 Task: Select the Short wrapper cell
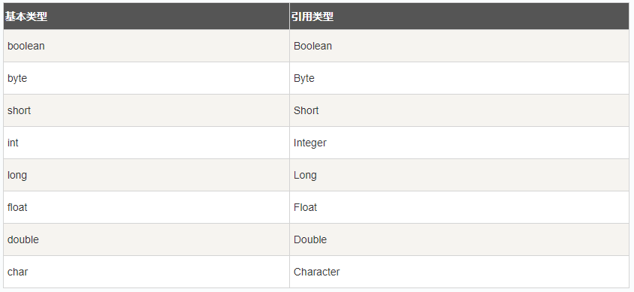tap(459, 110)
